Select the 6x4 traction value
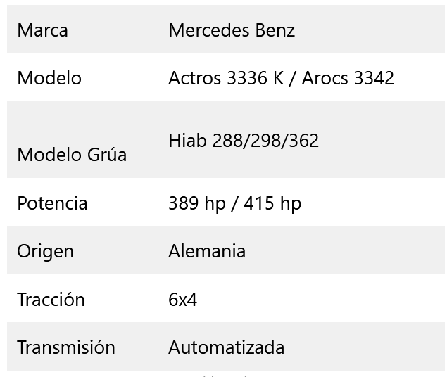The height and width of the screenshot is (377, 447). tap(182, 300)
